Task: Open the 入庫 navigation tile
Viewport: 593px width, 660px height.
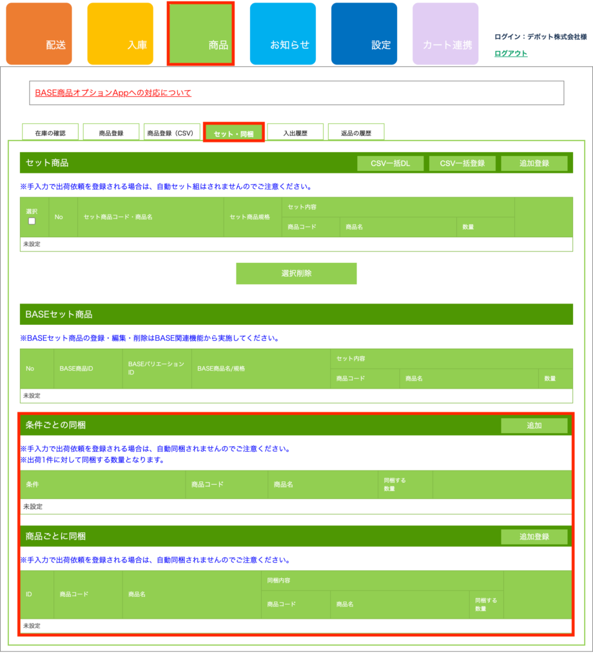Action: pyautogui.click(x=120, y=34)
